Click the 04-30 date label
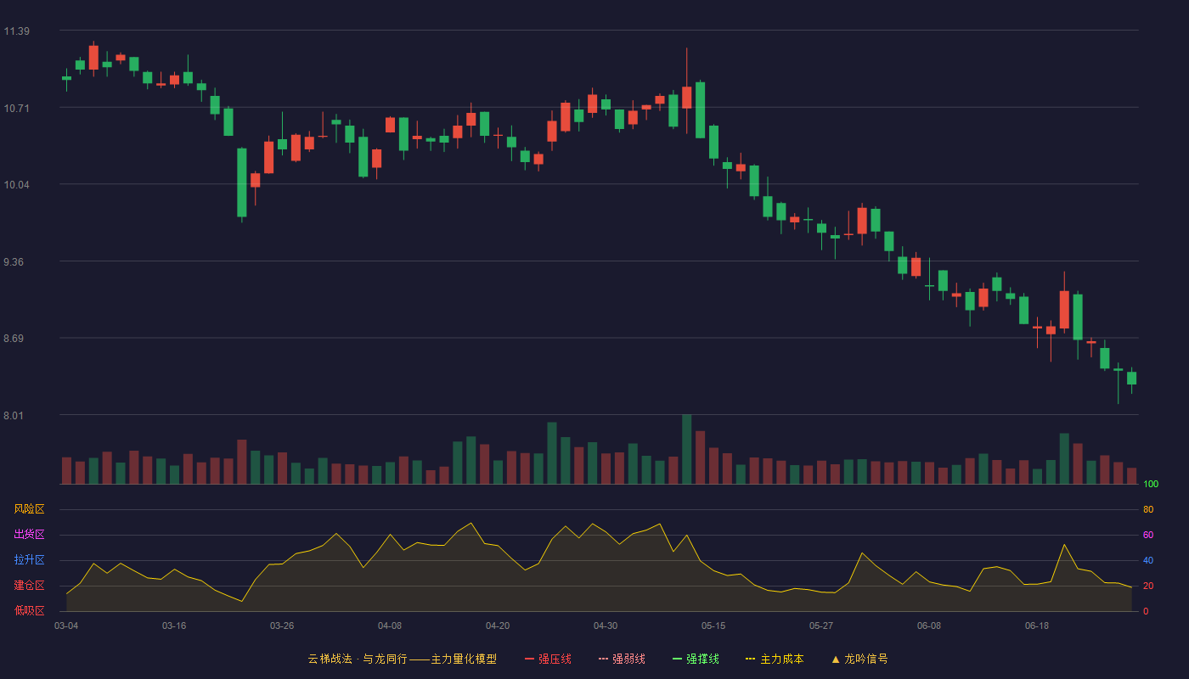The image size is (1189, 679). click(x=606, y=626)
